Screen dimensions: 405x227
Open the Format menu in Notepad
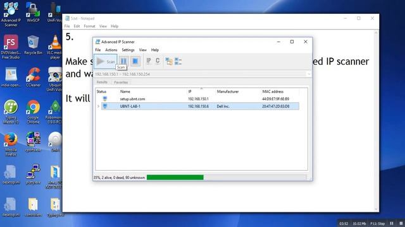click(89, 26)
